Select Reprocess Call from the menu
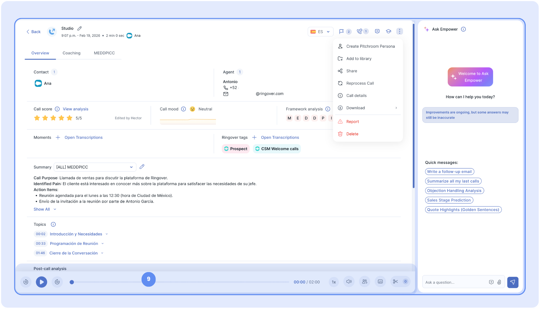The image size is (540, 309). click(360, 83)
